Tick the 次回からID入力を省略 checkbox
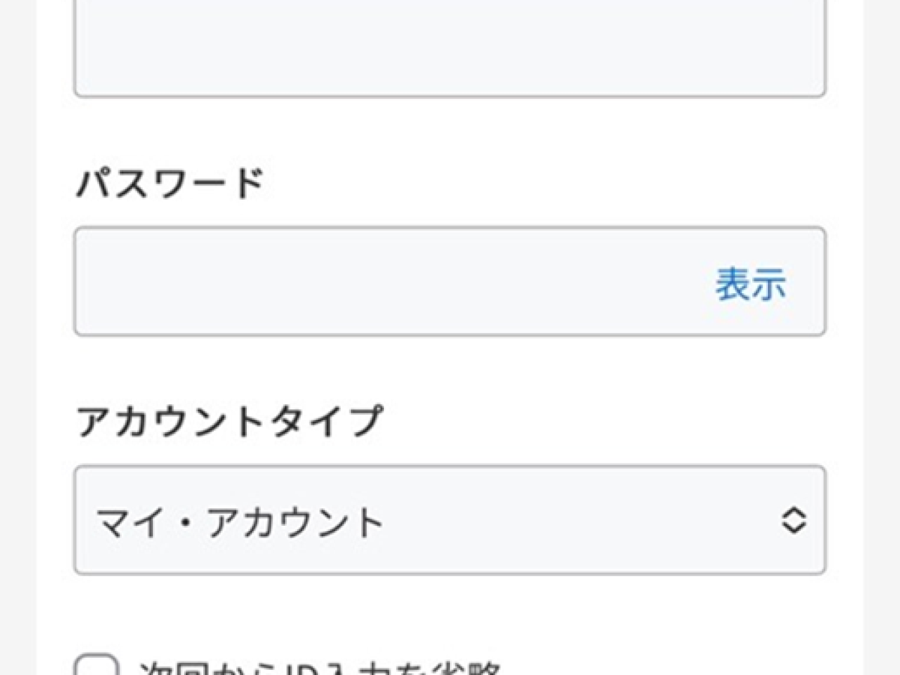Image resolution: width=900 pixels, height=675 pixels. click(97, 666)
